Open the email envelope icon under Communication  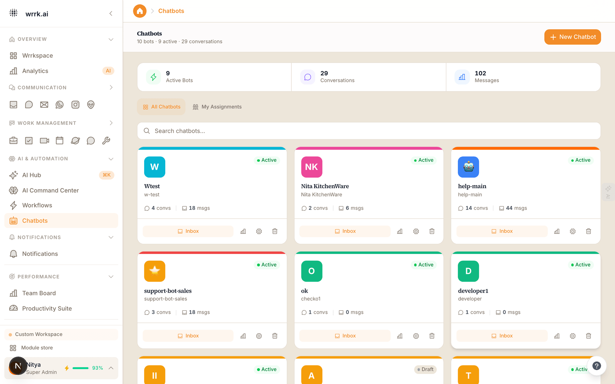click(44, 104)
